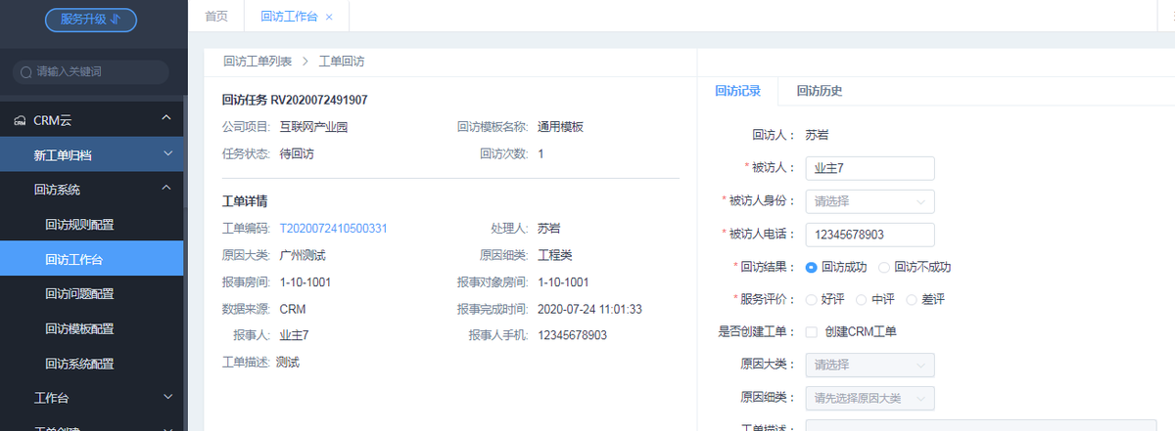Click the 通用模板 template name value
The image size is (1175, 431).
(x=561, y=127)
